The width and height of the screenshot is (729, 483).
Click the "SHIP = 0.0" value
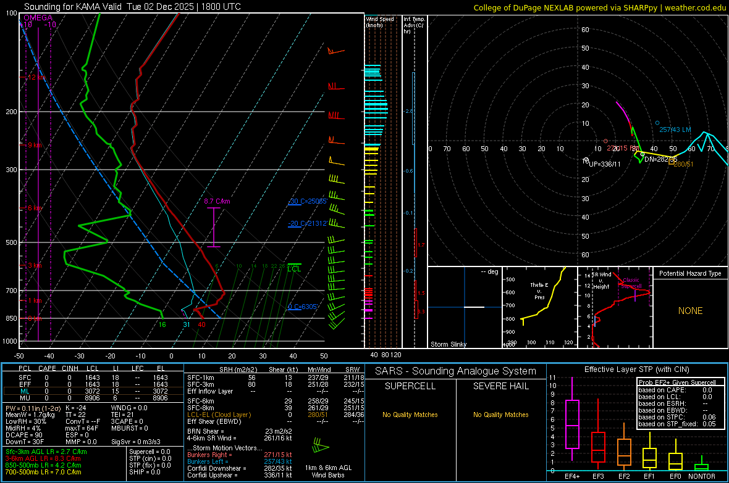[145, 472]
